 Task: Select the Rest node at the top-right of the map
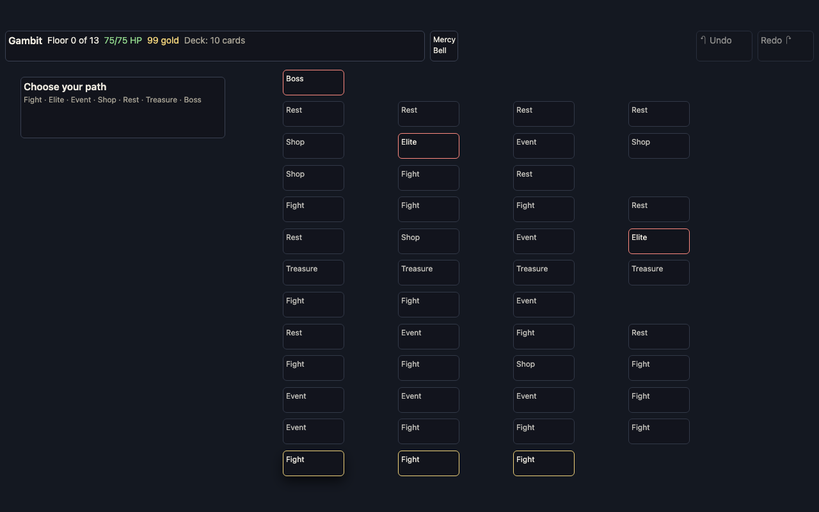(x=659, y=114)
